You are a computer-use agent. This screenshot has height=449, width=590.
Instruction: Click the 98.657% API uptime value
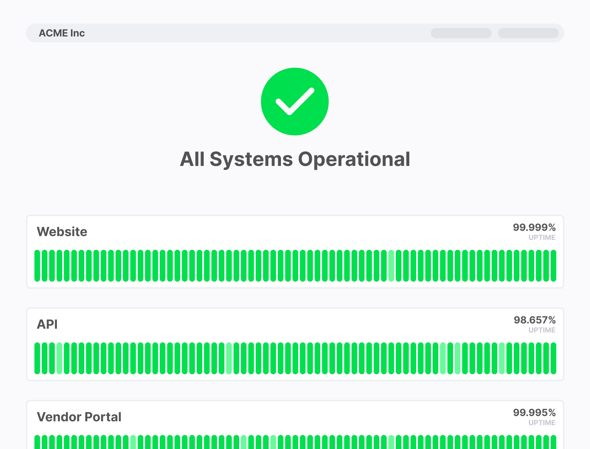click(x=535, y=320)
